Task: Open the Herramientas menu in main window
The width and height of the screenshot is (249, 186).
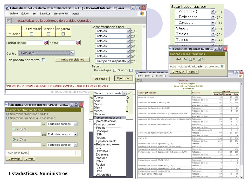Action: (x=61, y=14)
